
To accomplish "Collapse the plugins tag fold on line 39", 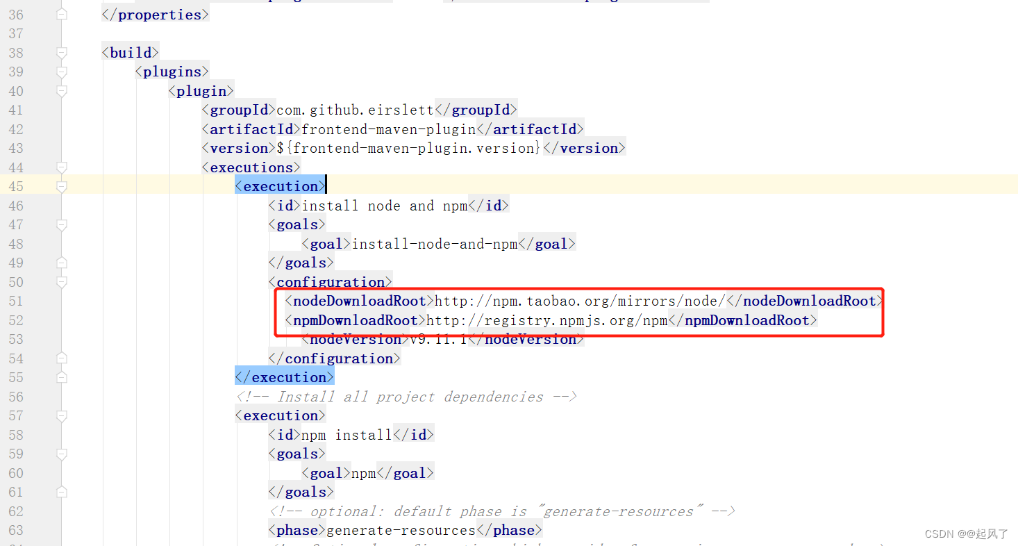I will (x=62, y=72).
